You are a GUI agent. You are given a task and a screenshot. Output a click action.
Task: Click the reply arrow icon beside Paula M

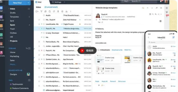tap(153, 14)
